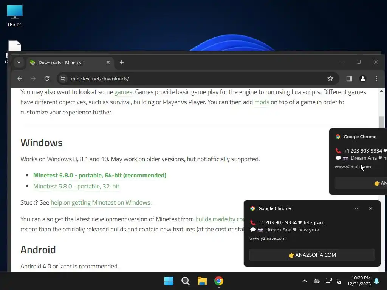This screenshot has height=290, width=387.
Task: Click www.y2mate.com in front notification
Action: point(267,239)
